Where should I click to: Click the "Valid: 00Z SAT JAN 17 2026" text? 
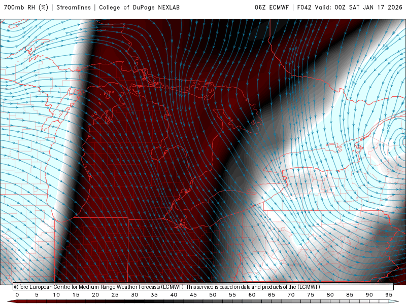pos(358,8)
